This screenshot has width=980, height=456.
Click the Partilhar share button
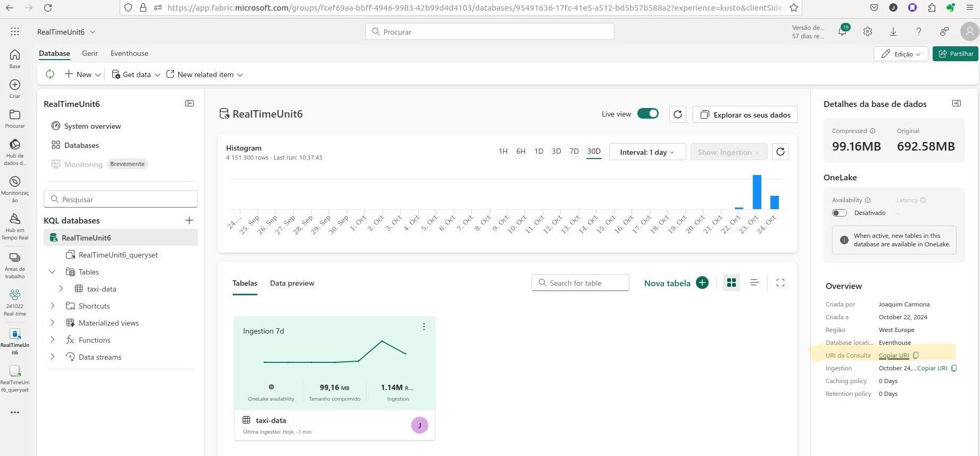tap(956, 54)
